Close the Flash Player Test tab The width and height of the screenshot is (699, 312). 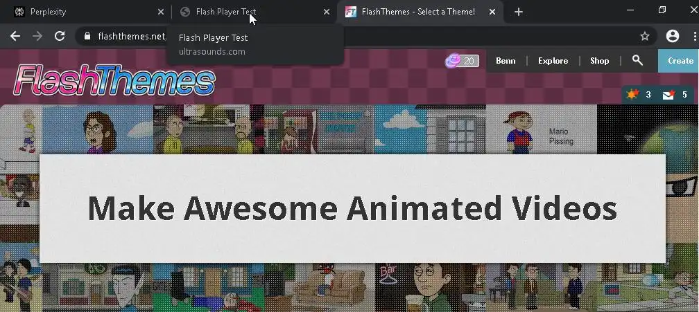[327, 12]
